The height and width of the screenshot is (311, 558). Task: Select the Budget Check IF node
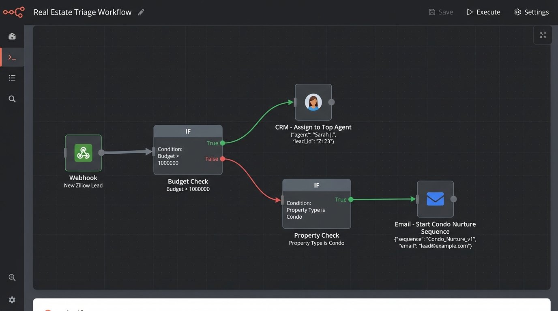tap(188, 150)
